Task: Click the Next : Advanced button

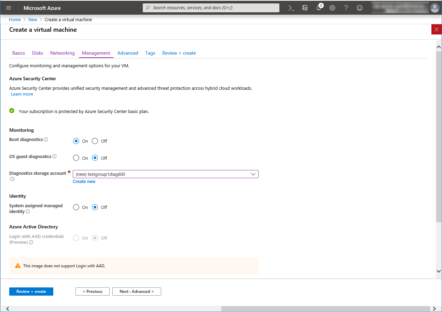Action: pyautogui.click(x=137, y=292)
